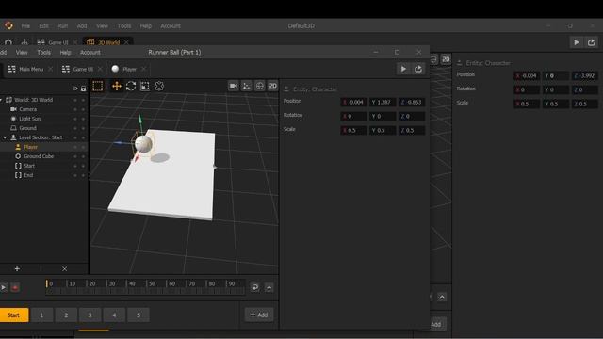Image resolution: width=603 pixels, height=339 pixels.
Task: Click the hierarchy icon in Default3D window
Action: click(x=24, y=42)
